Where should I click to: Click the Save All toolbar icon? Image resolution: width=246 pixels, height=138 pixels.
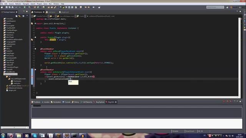[x=9, y=7]
